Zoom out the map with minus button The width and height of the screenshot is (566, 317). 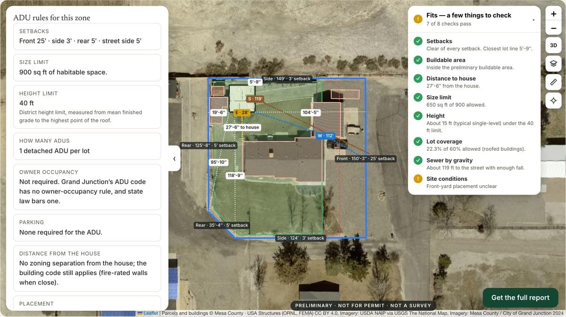554,28
